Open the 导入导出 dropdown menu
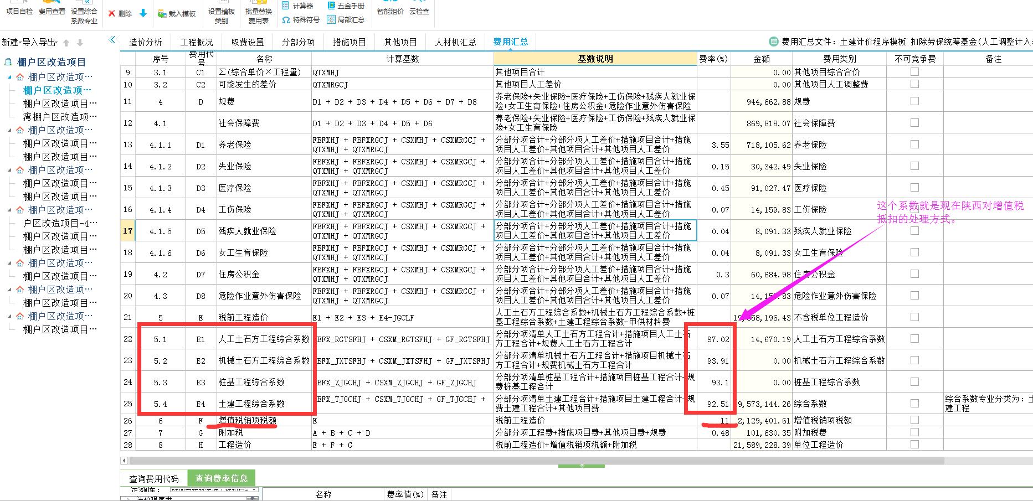The height and width of the screenshot is (501, 1033). (x=39, y=43)
